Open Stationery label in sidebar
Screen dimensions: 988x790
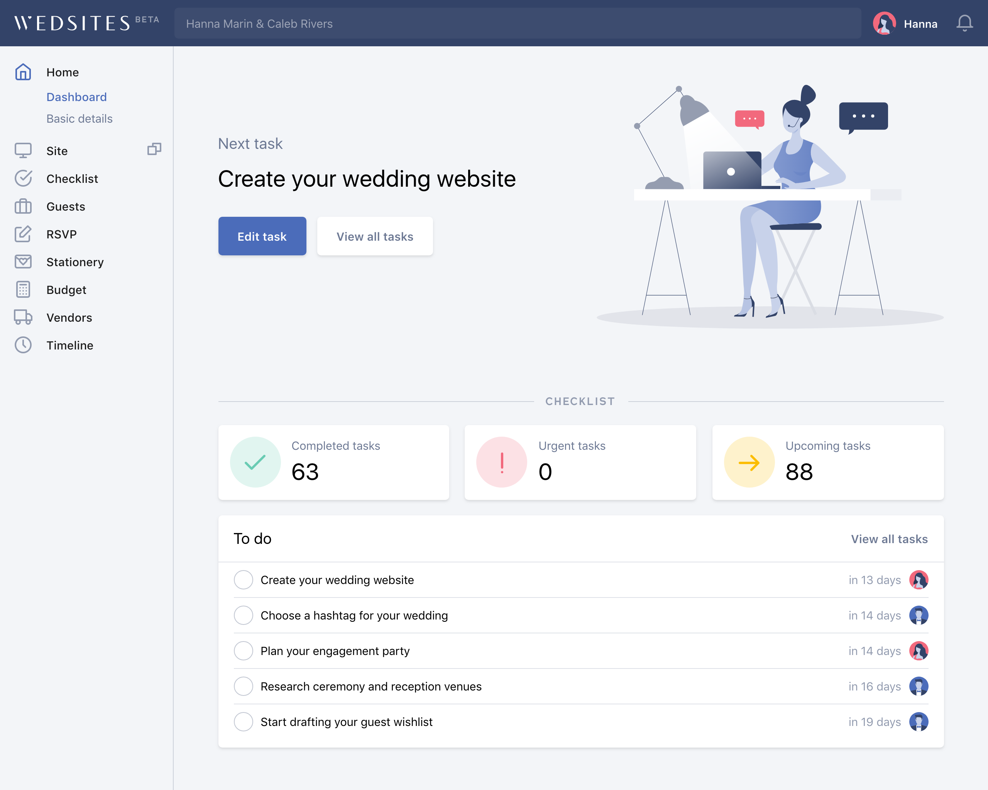(x=75, y=262)
